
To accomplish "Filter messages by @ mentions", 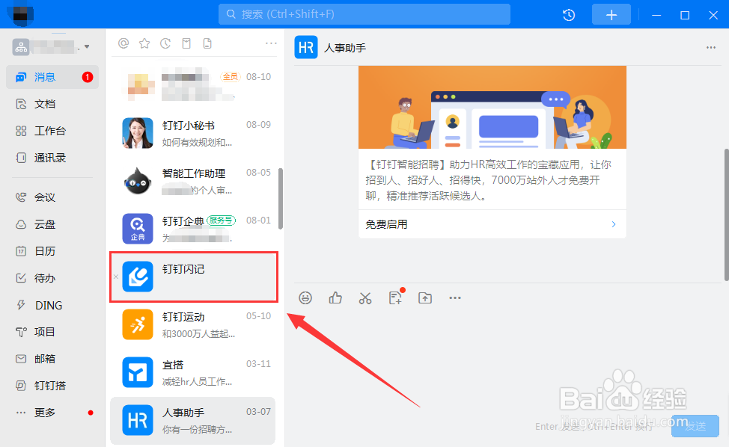I will [x=123, y=43].
